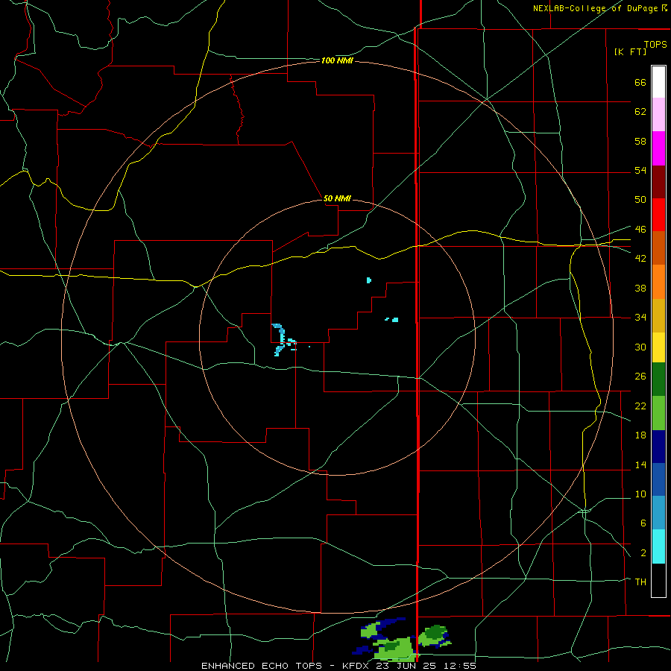Click the 'TH' threshold label
671x671 pixels.
[640, 582]
